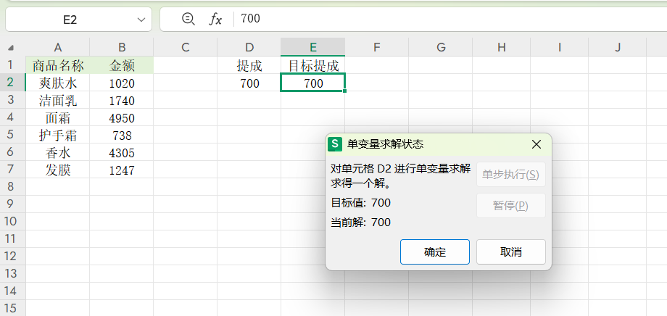The width and height of the screenshot is (667, 316).
Task: Open the insert function fx icon
Action: (215, 19)
